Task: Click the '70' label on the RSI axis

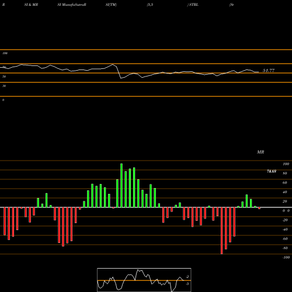Action: [x=4, y=67]
